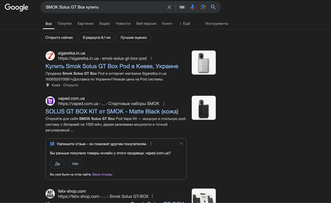Viewport: 331px width, 203px height.
Task: Switch to the Картинки tab
Action: [86, 24]
